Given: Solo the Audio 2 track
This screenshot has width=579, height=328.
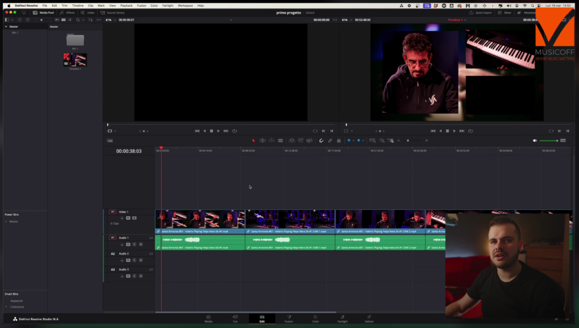Looking at the screenshot, I should click(x=134, y=260).
